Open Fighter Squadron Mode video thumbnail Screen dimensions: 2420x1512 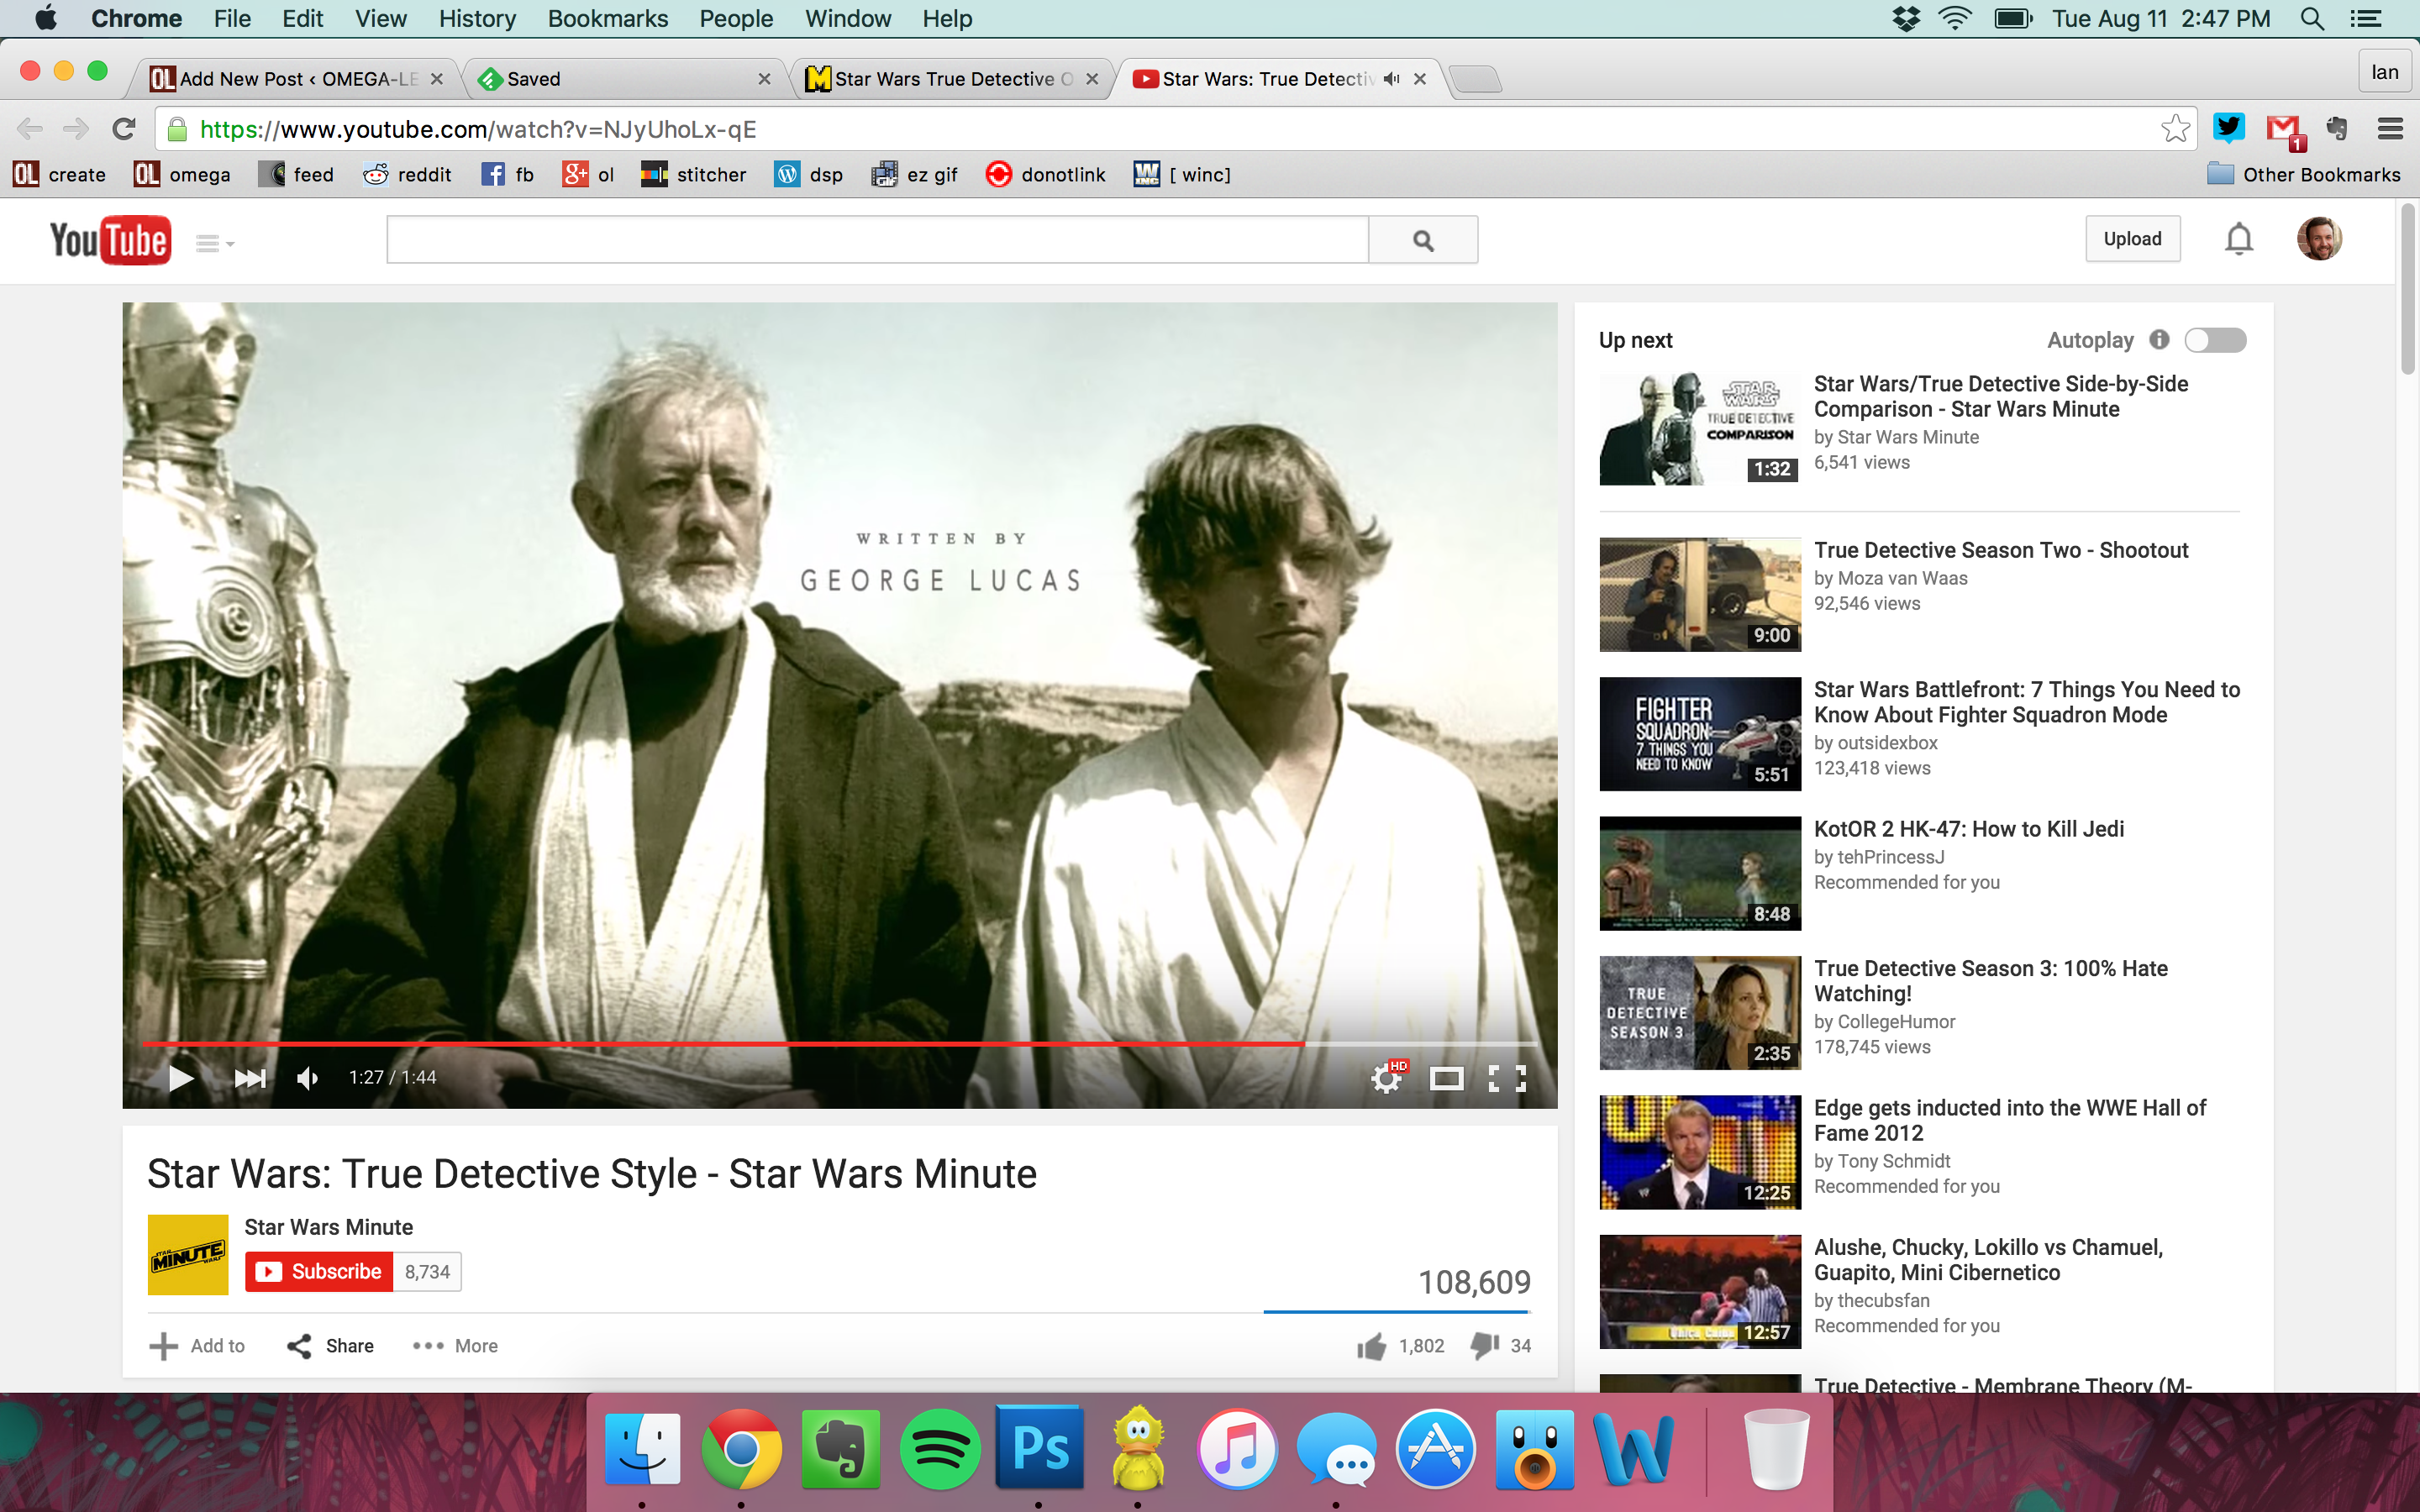1700,734
